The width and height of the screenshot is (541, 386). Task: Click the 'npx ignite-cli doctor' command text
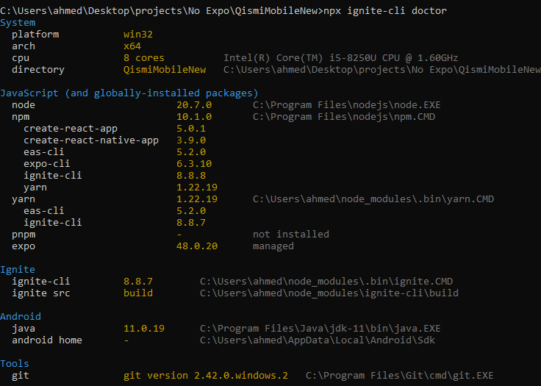[x=385, y=11]
